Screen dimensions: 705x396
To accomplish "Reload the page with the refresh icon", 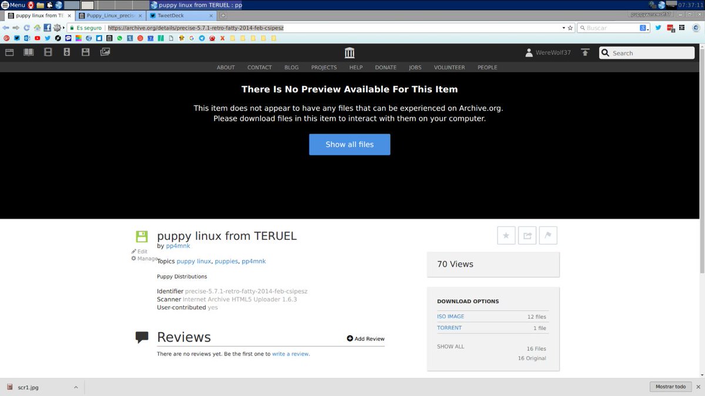I will (x=26, y=28).
